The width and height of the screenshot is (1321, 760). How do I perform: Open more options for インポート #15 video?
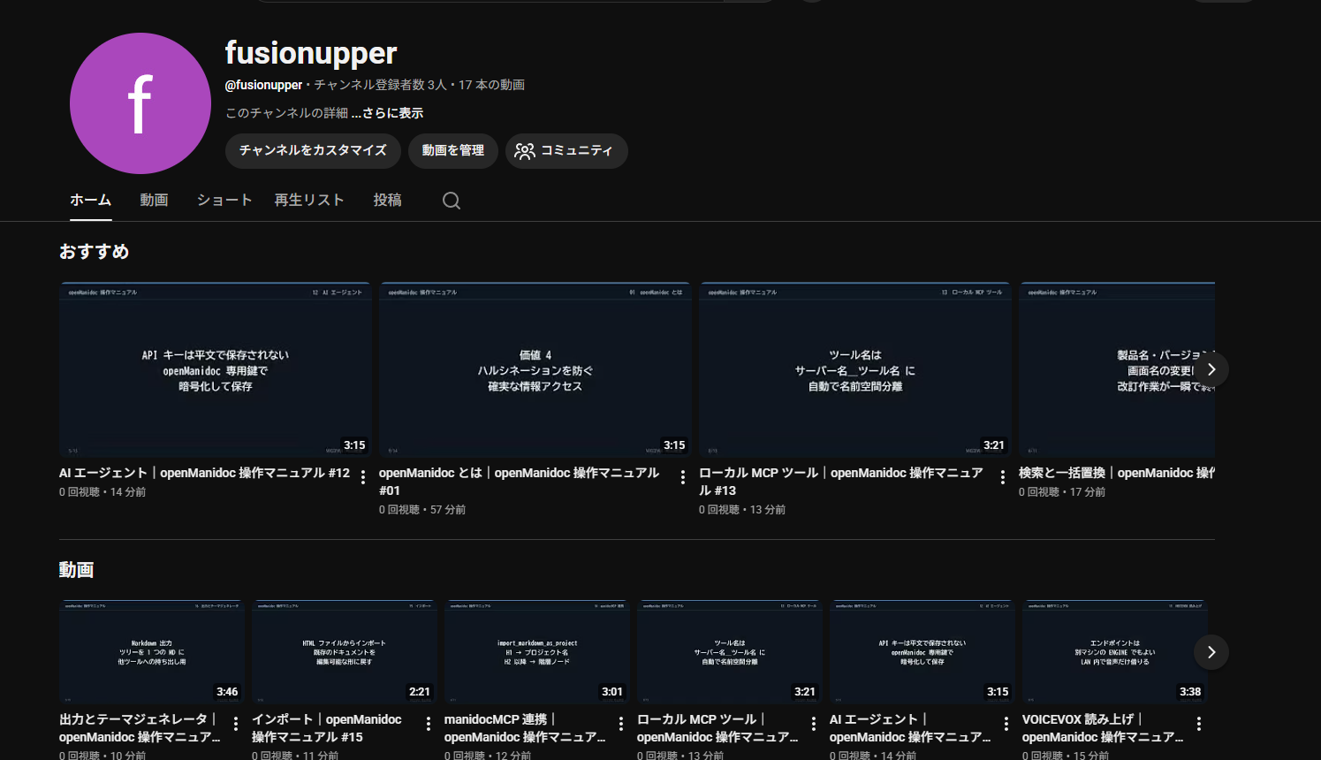coord(429,724)
